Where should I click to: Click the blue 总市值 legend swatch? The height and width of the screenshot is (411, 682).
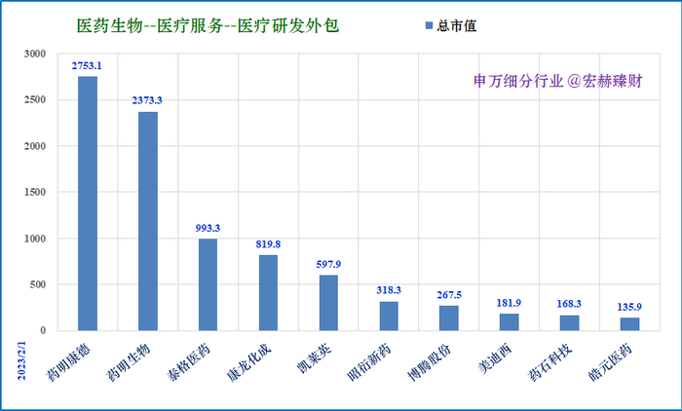coord(430,26)
